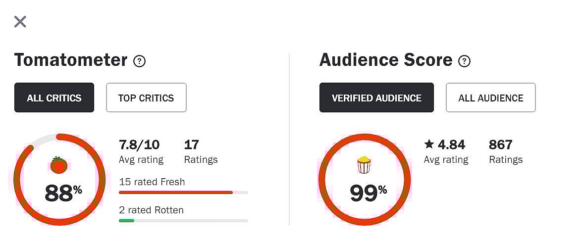The height and width of the screenshot is (244, 582).
Task: Click the 7.8/10 average rating
Action: click(139, 145)
